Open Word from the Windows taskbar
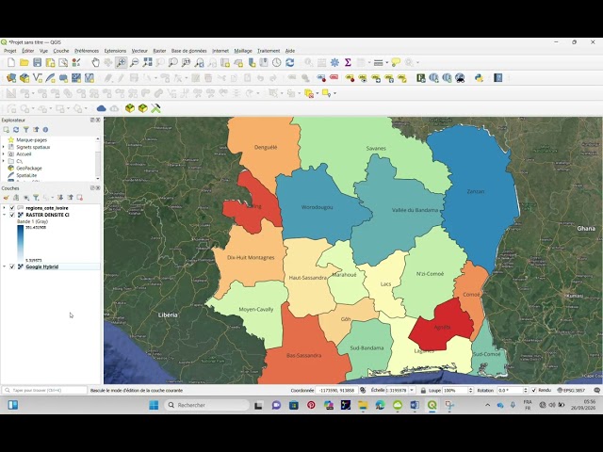This screenshot has width=603, height=452. (415, 405)
